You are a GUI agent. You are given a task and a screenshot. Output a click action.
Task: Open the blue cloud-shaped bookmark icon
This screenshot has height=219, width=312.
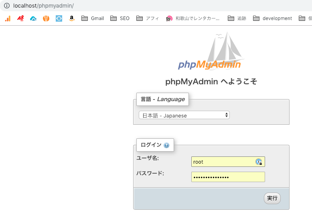coord(33,18)
